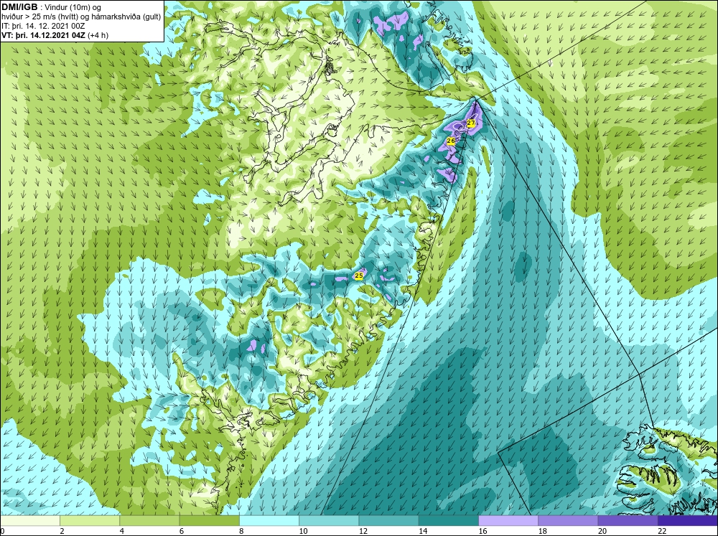Viewport: 718px width, 536px height.
Task: Click the legend scale value '16'
Action: 482,531
